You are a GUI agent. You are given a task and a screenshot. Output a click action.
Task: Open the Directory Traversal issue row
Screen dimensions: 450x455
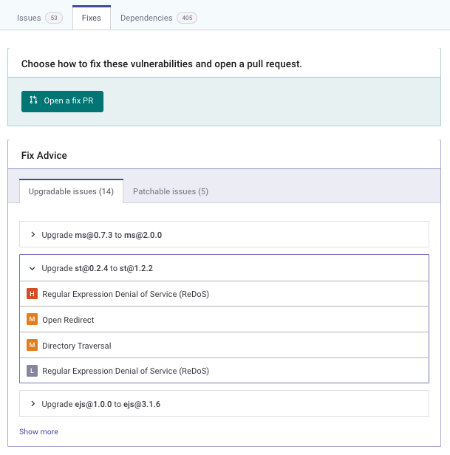224,345
